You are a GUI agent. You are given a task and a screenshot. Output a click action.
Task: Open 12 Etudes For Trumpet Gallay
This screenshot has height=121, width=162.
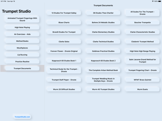coord(64,13)
